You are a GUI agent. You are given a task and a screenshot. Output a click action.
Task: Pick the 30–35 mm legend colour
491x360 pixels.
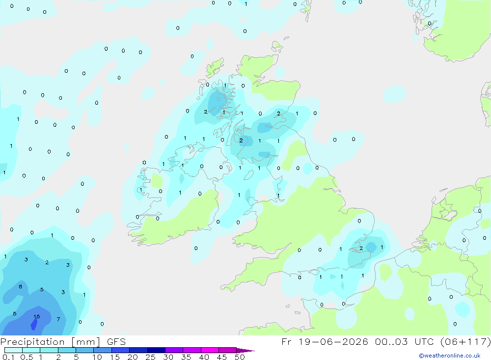click(174, 350)
